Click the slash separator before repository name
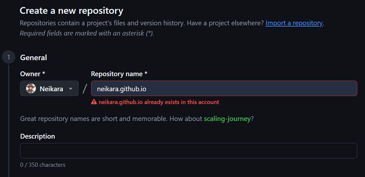Screen dimensions: 365x177 pyautogui.click(x=85, y=89)
